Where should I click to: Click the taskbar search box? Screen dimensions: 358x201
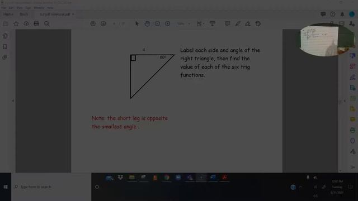pyautogui.click(x=51, y=187)
